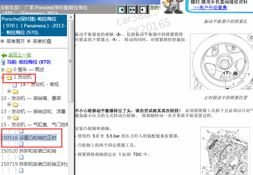Screen dimensions: 253x175
Task: Collapse the 1 发动机 tree node
Action: 2,77
